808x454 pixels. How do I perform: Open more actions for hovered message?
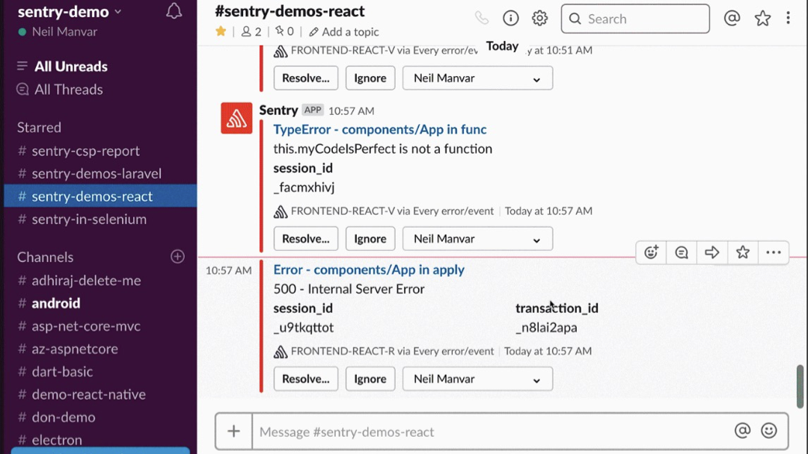click(773, 252)
